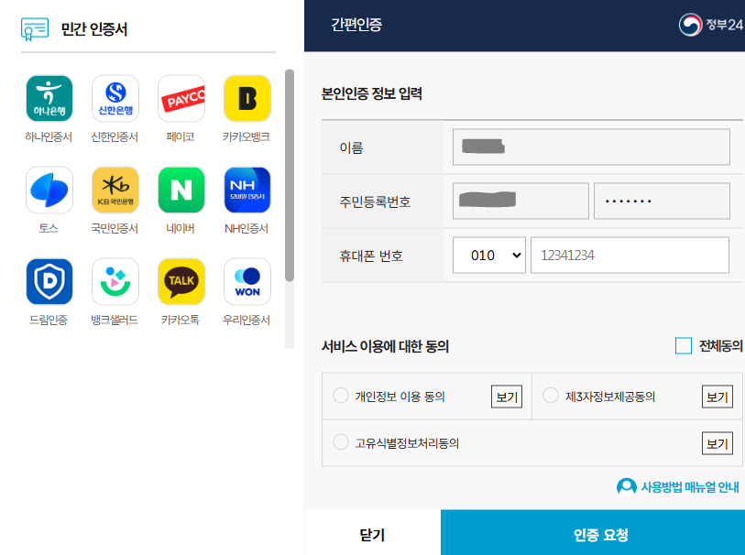745x555 pixels.
Task: Choose PAYCO as authentication provider
Action: point(181,97)
